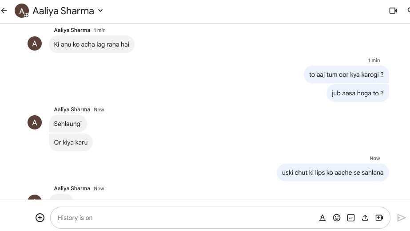Add a video meeting link

379,218
